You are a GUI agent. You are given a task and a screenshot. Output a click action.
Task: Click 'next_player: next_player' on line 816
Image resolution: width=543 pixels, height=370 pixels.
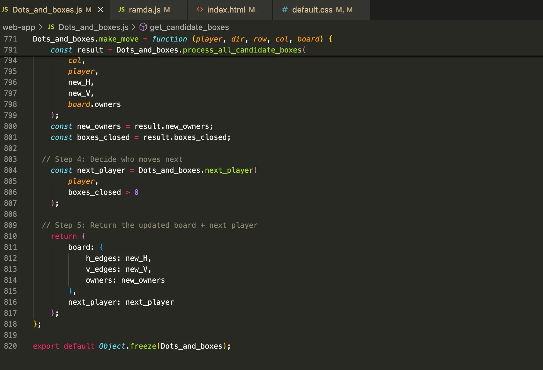tap(121, 302)
